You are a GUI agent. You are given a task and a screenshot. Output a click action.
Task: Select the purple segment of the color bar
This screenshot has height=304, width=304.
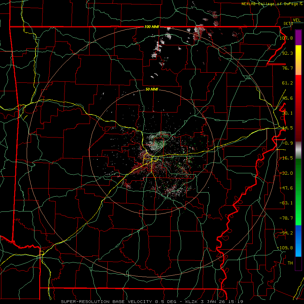click(x=298, y=37)
